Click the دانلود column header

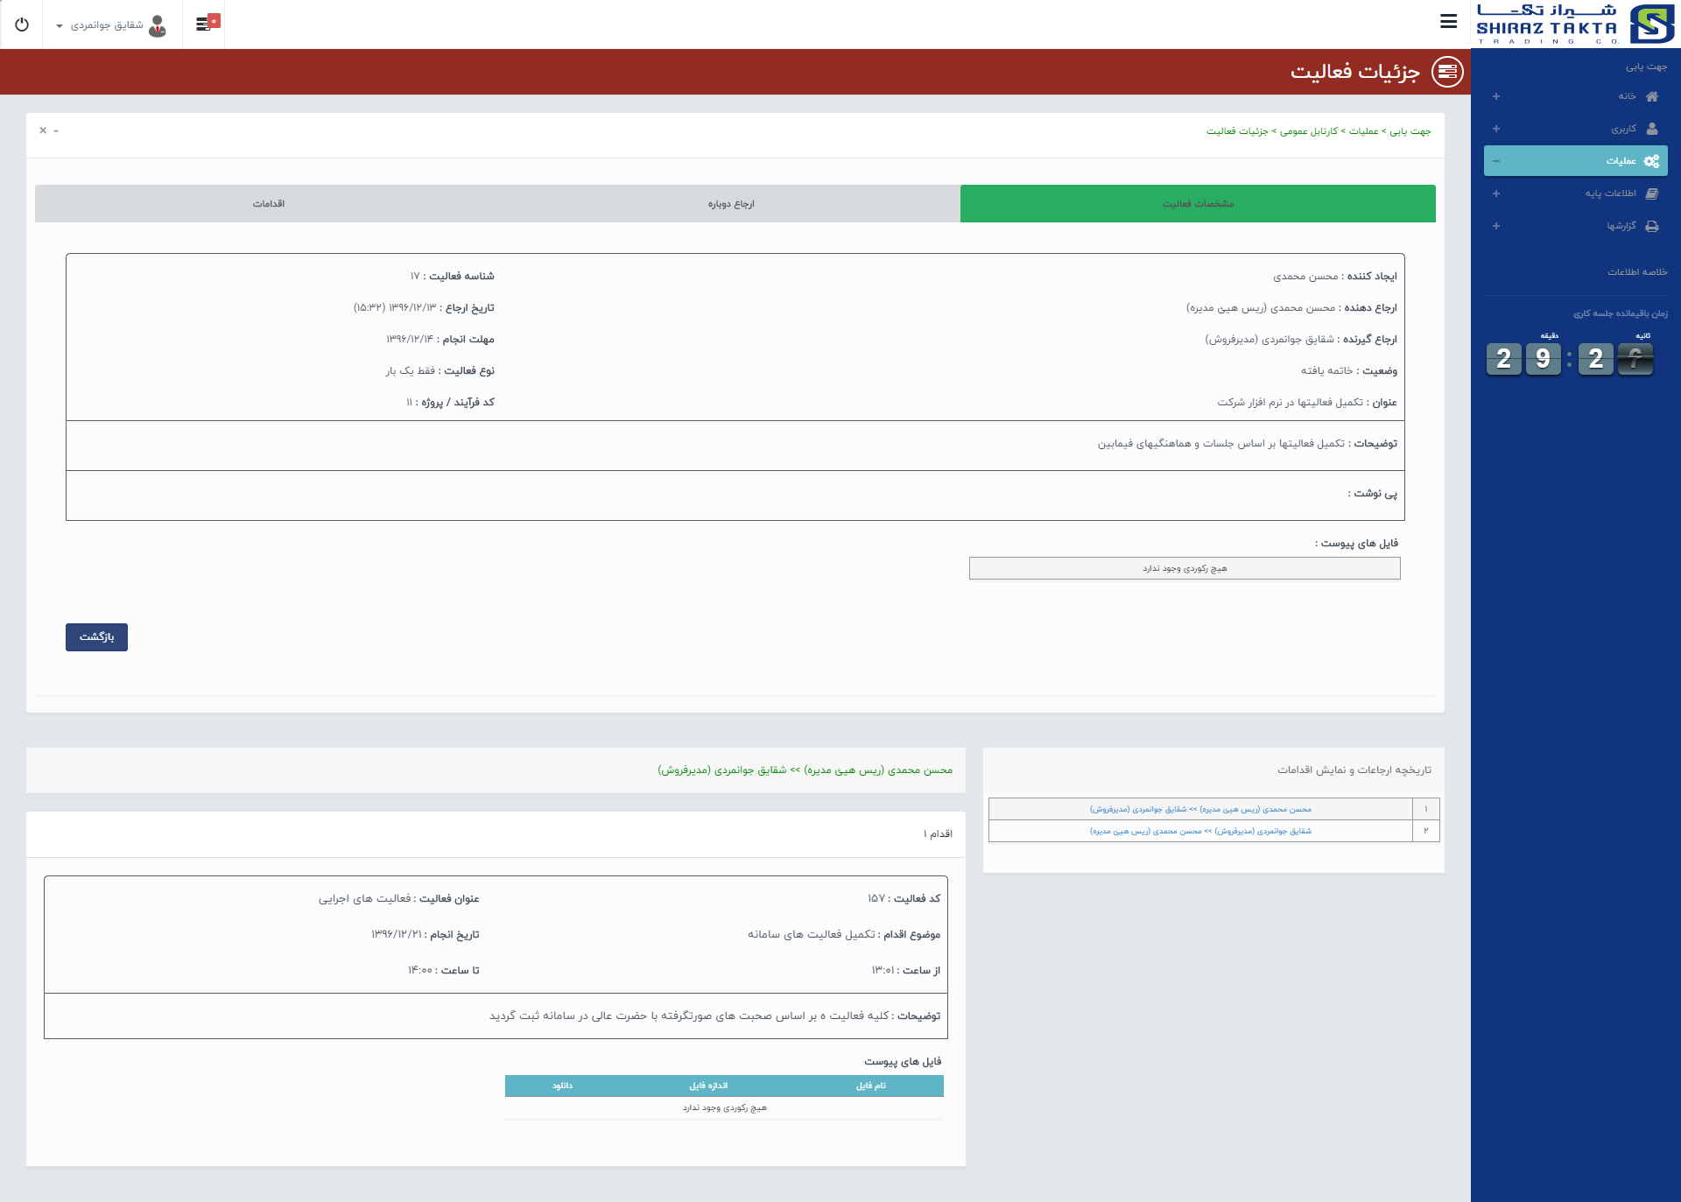click(x=562, y=1086)
